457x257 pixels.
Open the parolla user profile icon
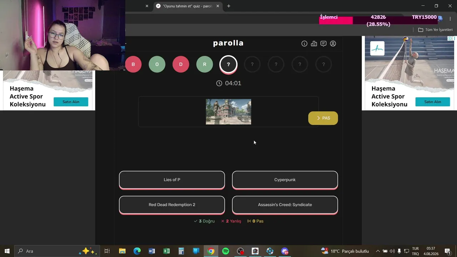pos(333,44)
